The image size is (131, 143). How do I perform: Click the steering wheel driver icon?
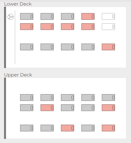coord(11,17)
